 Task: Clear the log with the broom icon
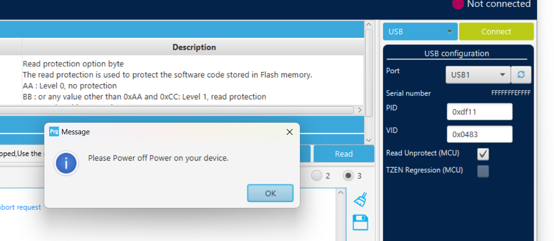click(x=360, y=199)
